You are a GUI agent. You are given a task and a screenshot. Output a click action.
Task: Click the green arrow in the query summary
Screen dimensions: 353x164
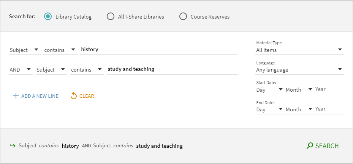click(x=12, y=146)
